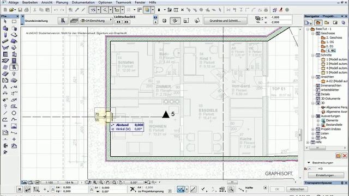Click the Grundriss und Schnitt... button
349x196 pixels.
[225, 21]
